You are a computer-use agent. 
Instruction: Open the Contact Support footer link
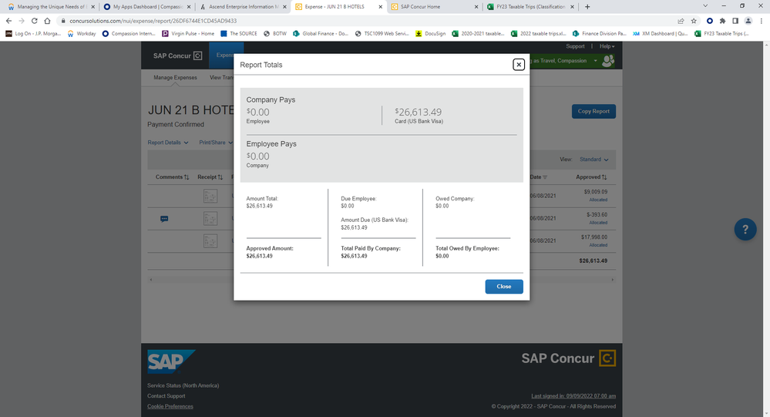[166, 396]
